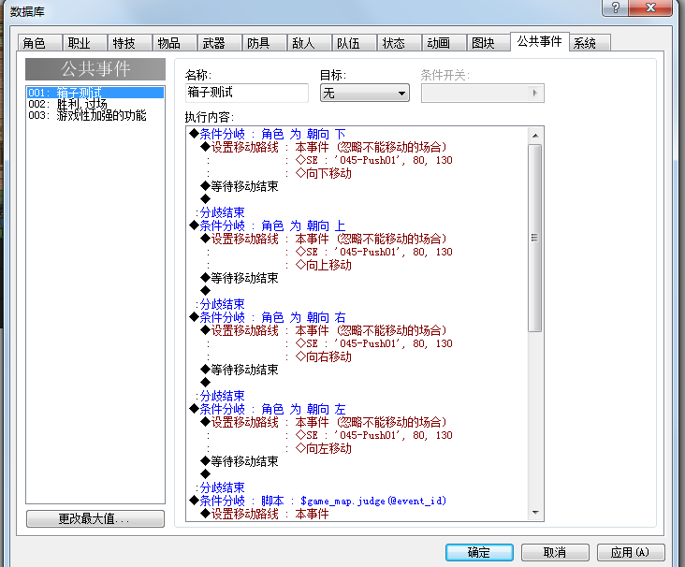
Task: Select the ◇向左移动 command line
Action: click(x=323, y=448)
